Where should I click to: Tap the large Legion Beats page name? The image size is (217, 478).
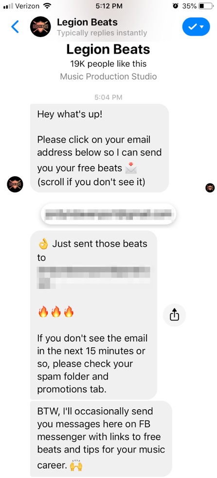[108, 49]
